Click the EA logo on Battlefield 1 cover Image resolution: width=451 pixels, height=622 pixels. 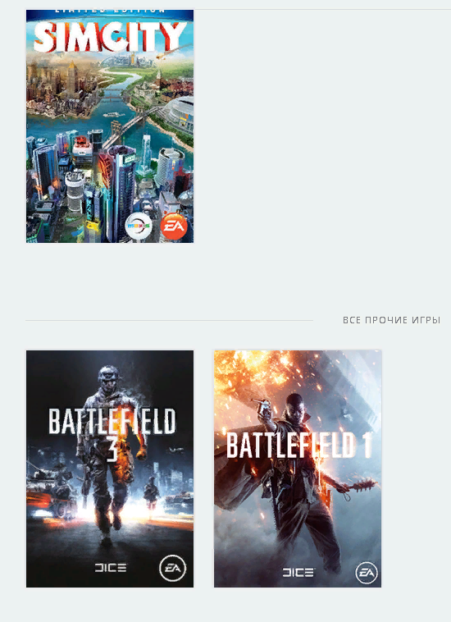pyautogui.click(x=367, y=573)
